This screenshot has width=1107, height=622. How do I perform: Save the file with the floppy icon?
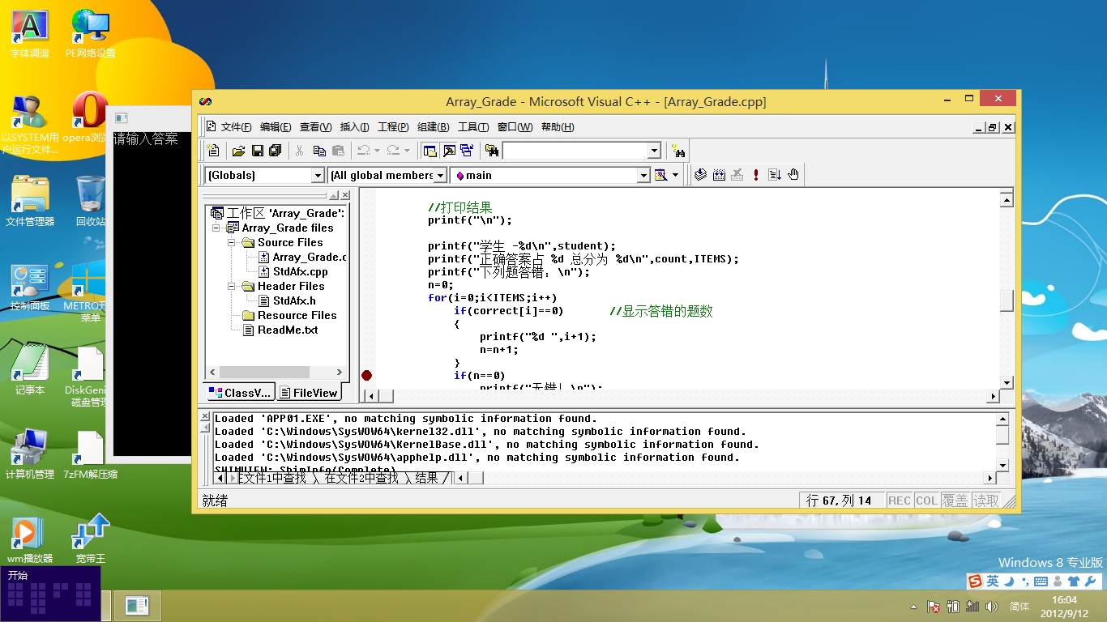tap(258, 151)
